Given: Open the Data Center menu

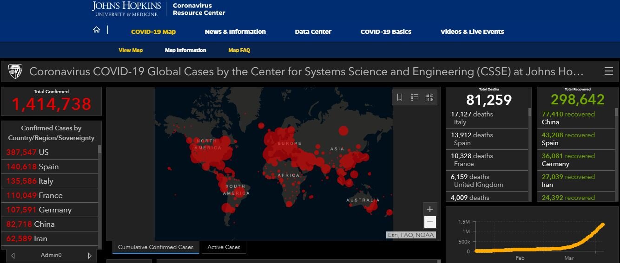Looking at the screenshot, I should click(313, 32).
